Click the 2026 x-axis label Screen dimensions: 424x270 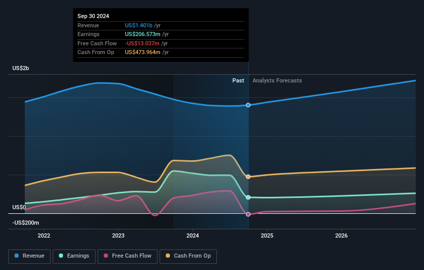click(x=341, y=235)
